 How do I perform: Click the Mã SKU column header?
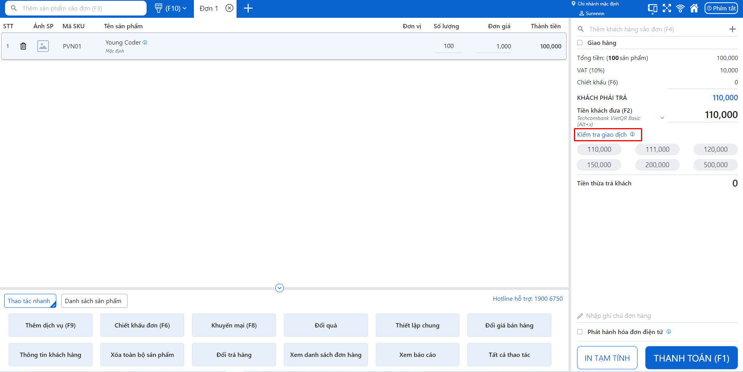click(x=73, y=26)
